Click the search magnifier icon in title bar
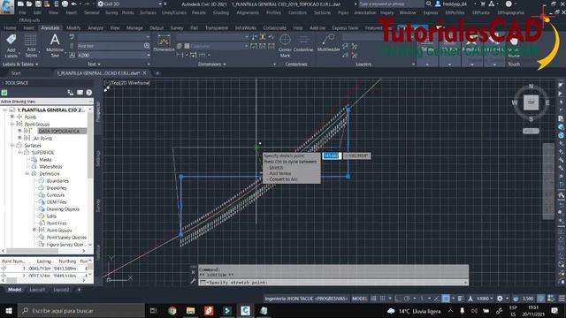This screenshot has height=318, width=566. 428,4
